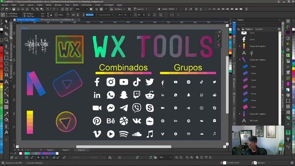Screen dimensions: 295x166
Task: Click the vertical canvas scrollbar
Action: 227,85
